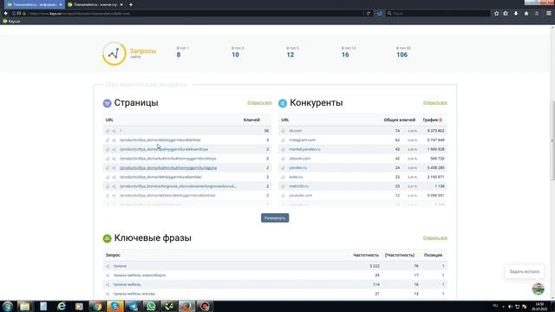
Task: Click "Открыть все" link in Страницы section
Action: (x=259, y=102)
